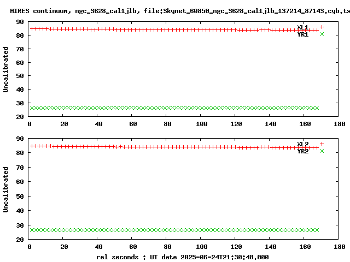Select the XL1 legend label
Viewport: 350px width, 262px height.
tap(302, 27)
